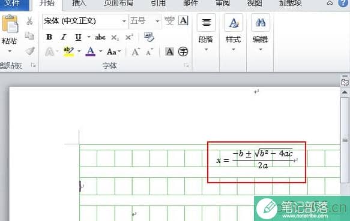Click the Paste clipboard icon

10,23
